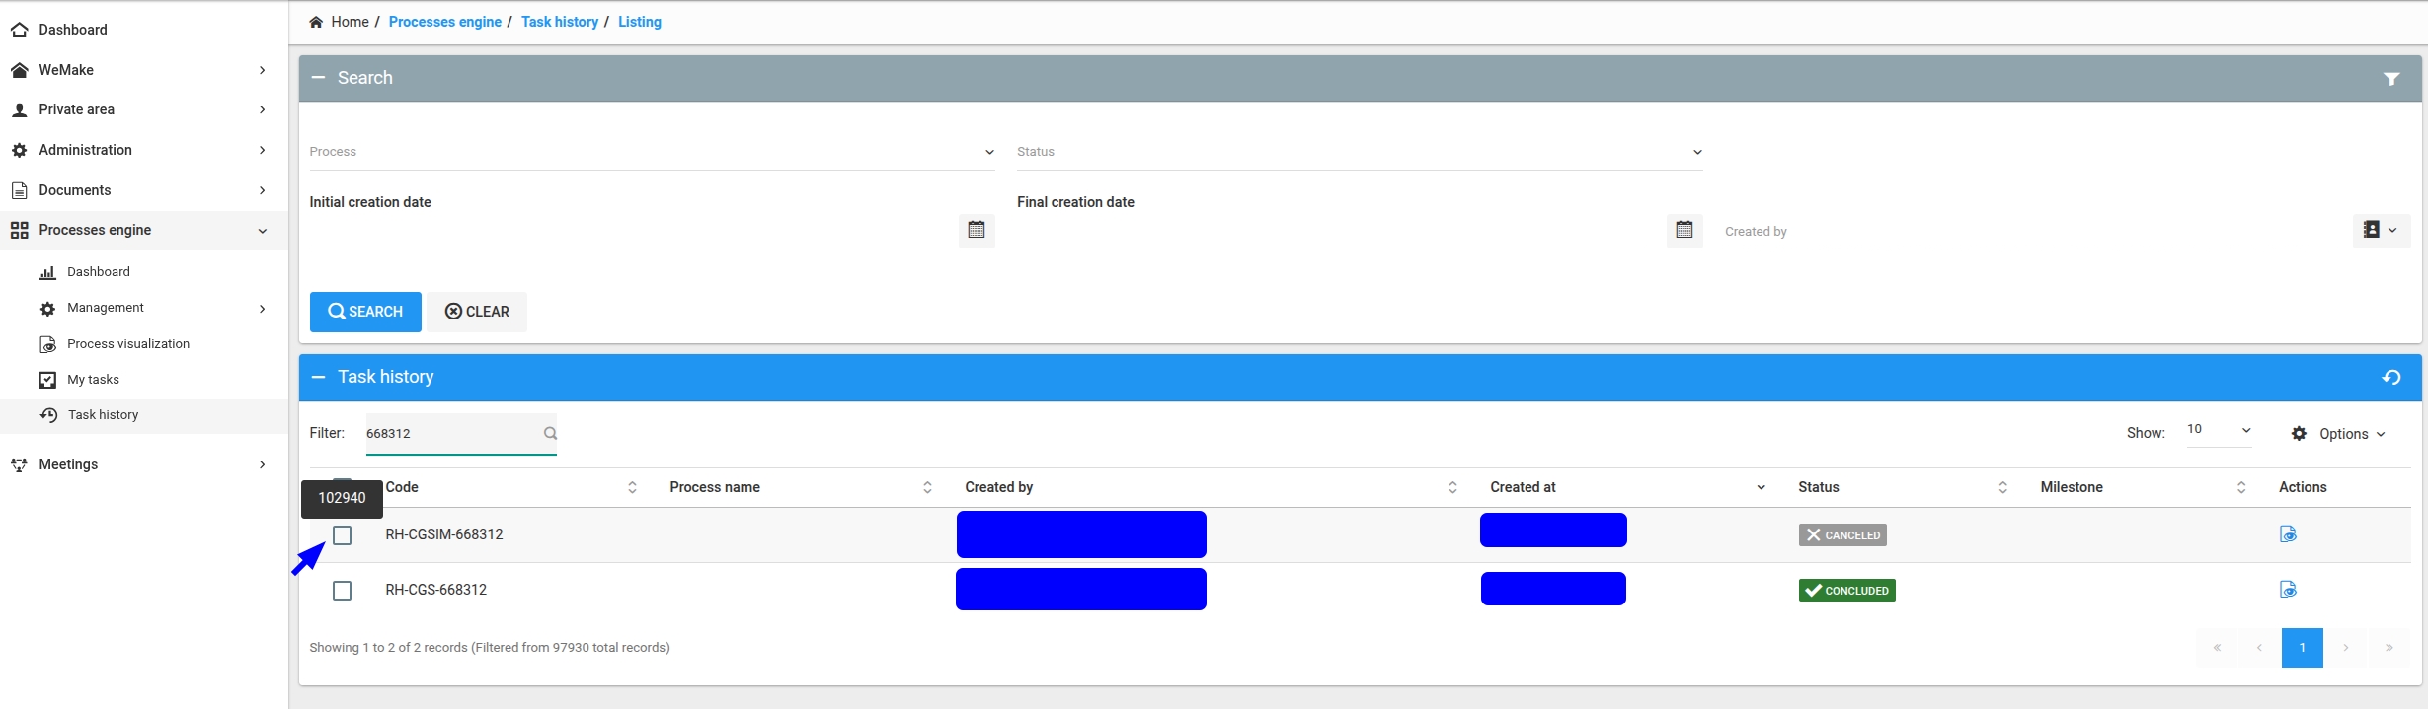Click the SEARCH button

coord(365,312)
